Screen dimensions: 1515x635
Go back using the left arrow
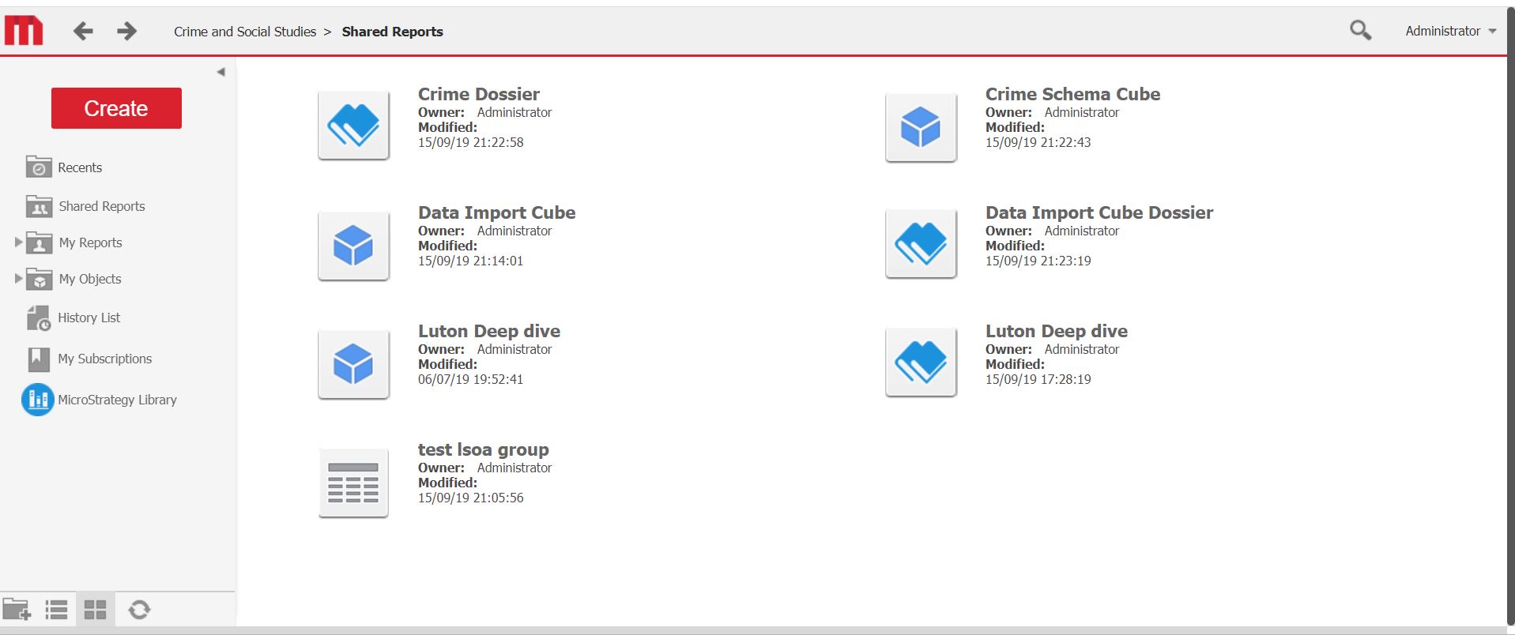pyautogui.click(x=83, y=31)
